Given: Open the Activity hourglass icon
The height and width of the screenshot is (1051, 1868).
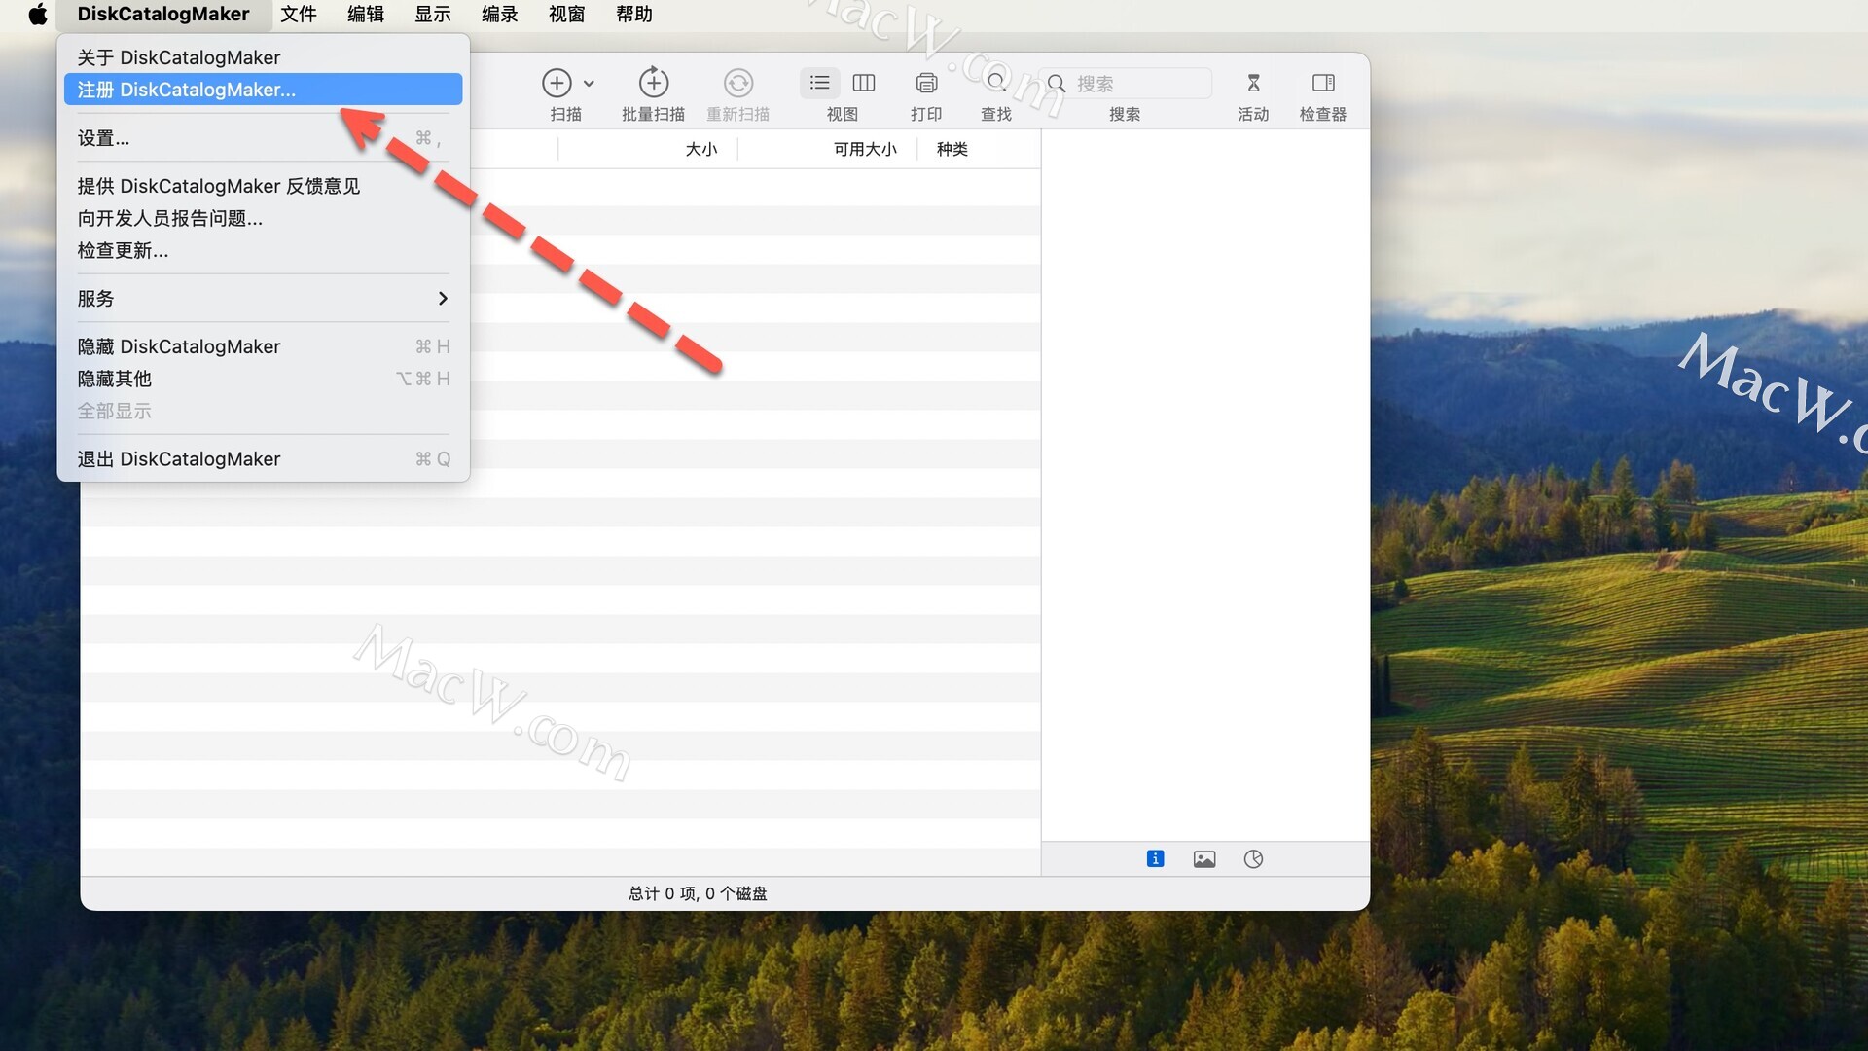Looking at the screenshot, I should pyautogui.click(x=1253, y=83).
